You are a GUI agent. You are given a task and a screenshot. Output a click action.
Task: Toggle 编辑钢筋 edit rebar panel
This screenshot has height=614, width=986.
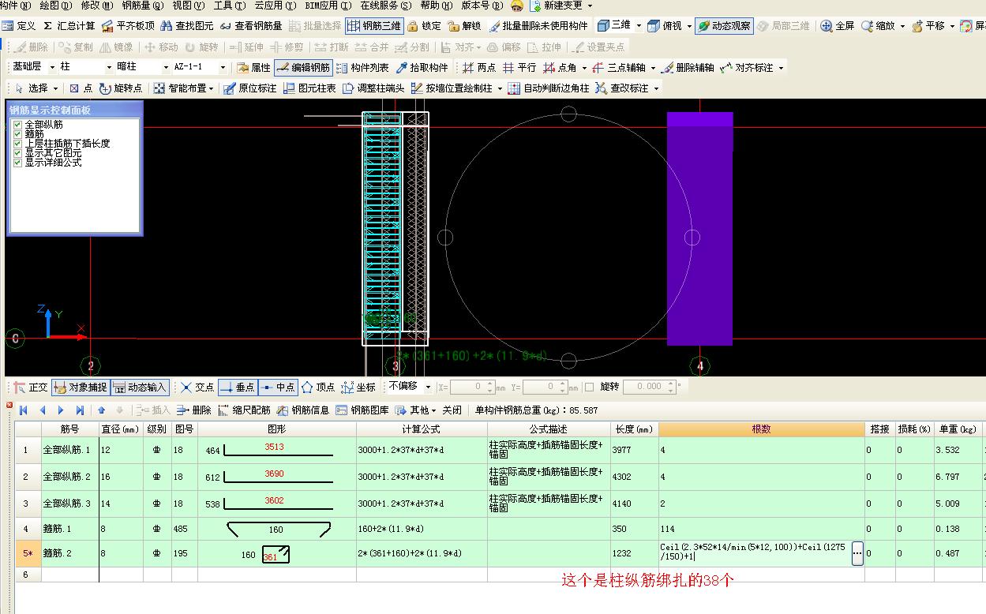(303, 68)
